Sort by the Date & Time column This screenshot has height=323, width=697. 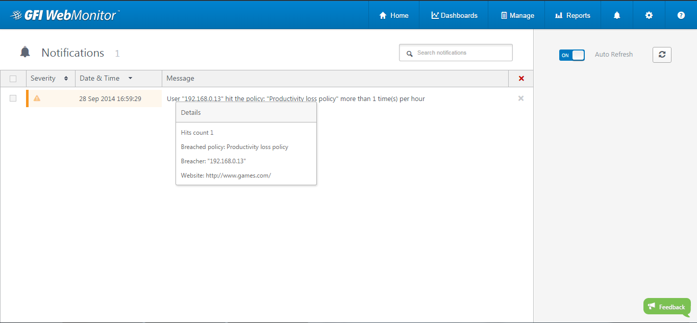tap(118, 78)
